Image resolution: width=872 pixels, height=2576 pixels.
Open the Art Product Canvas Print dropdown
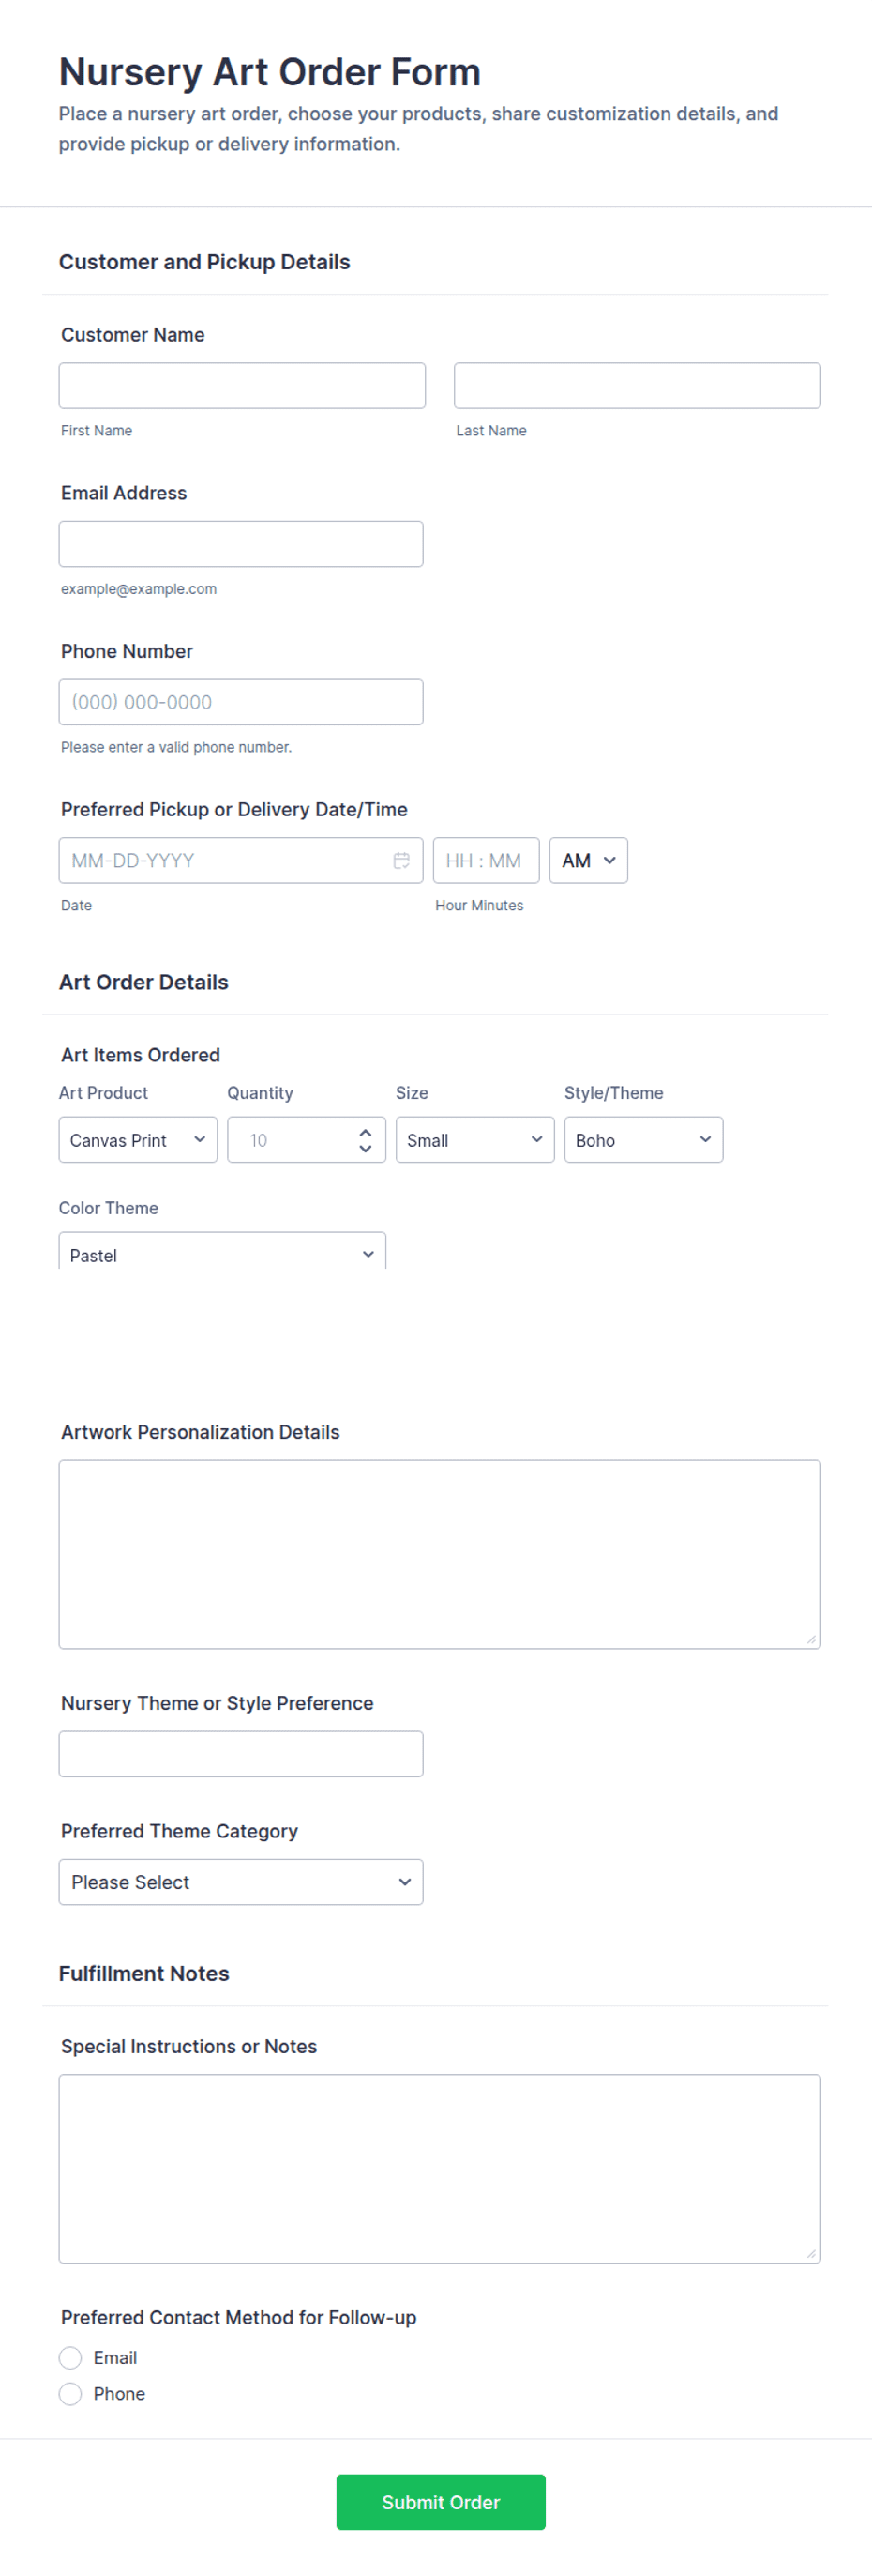pos(138,1140)
